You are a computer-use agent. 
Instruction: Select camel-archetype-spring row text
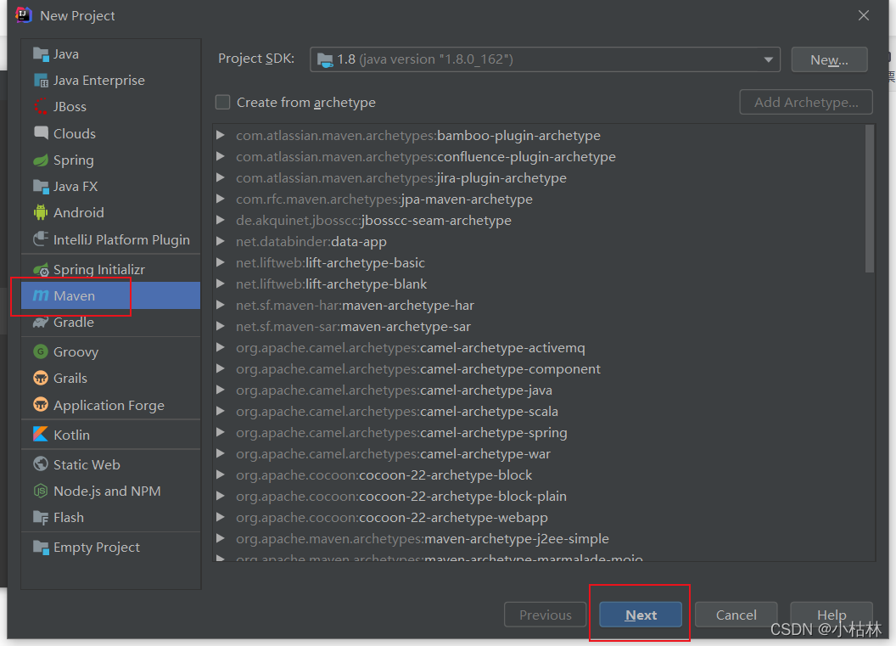401,432
